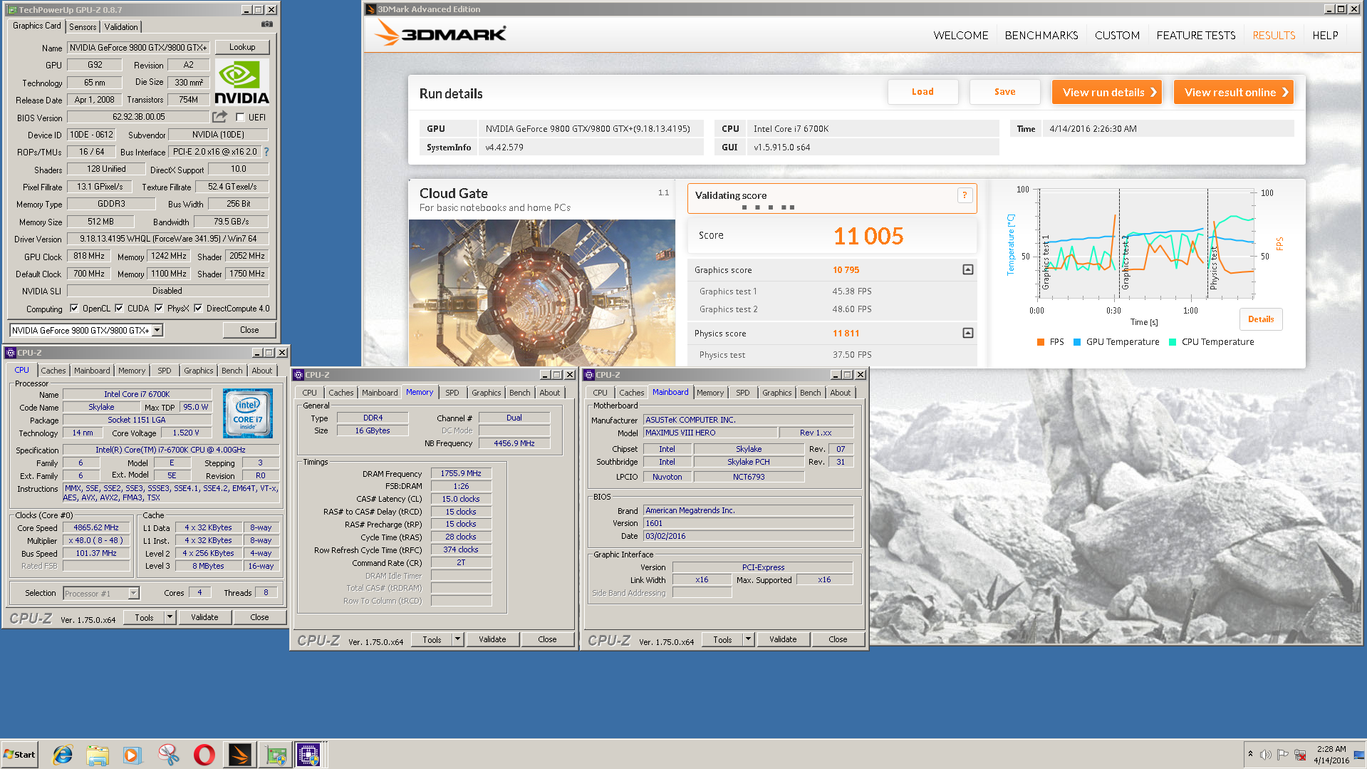
Task: Click the show desktop icon
Action: [x=1359, y=755]
